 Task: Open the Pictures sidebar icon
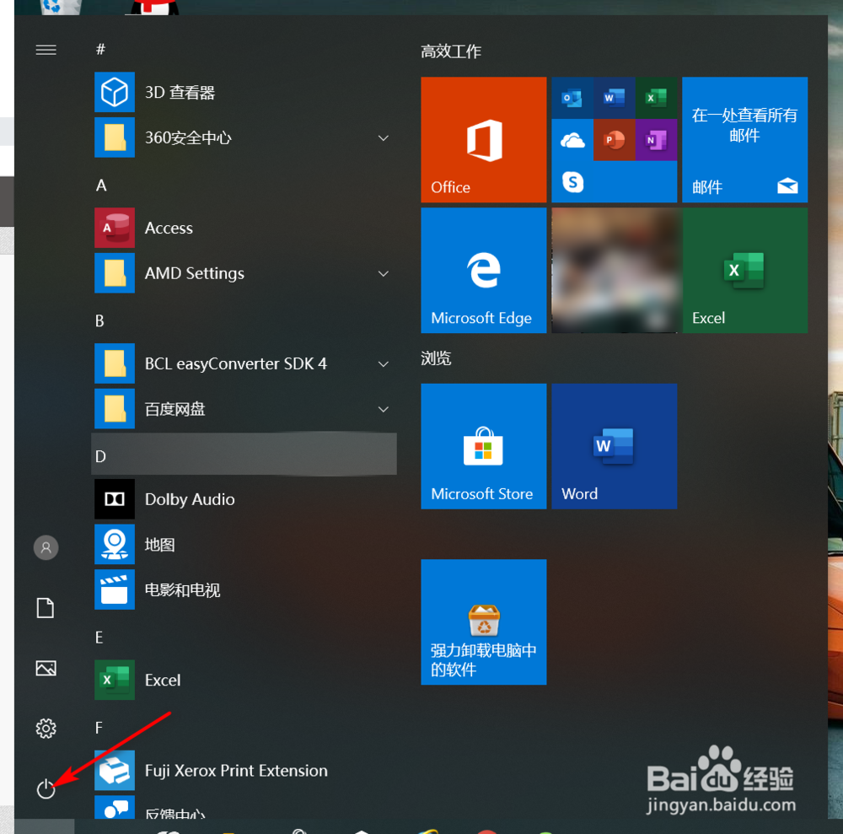46,669
